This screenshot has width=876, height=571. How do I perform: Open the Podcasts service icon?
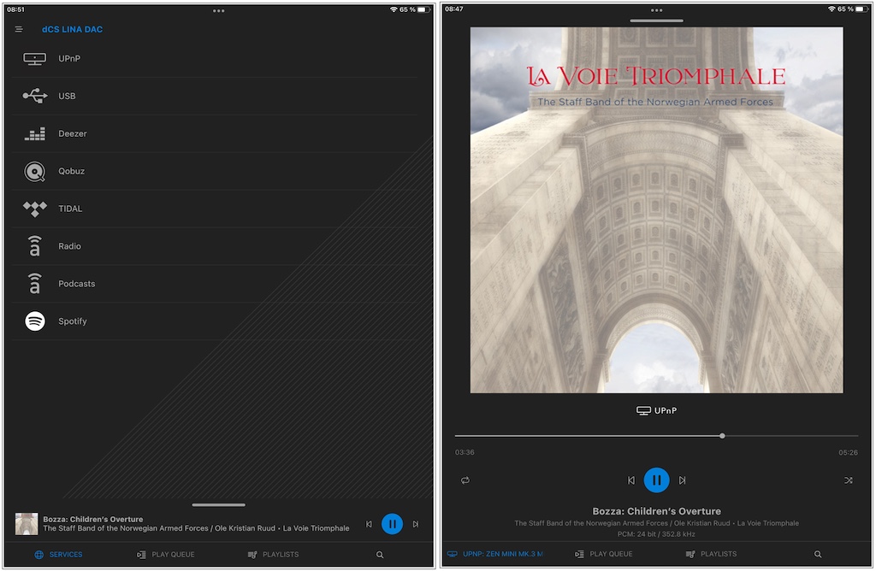(x=34, y=284)
